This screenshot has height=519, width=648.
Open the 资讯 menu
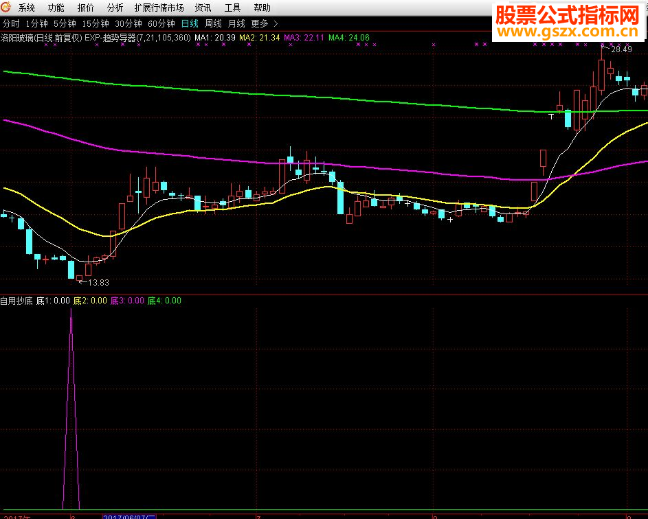pos(203,8)
